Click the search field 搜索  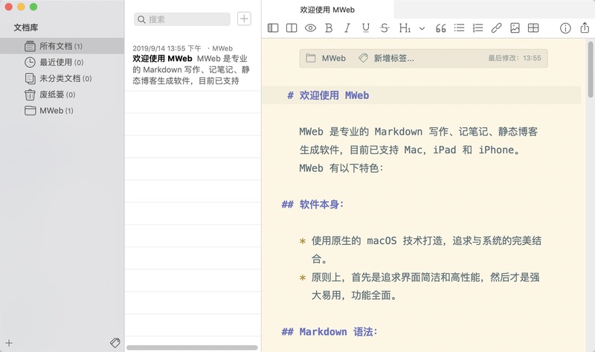182,19
